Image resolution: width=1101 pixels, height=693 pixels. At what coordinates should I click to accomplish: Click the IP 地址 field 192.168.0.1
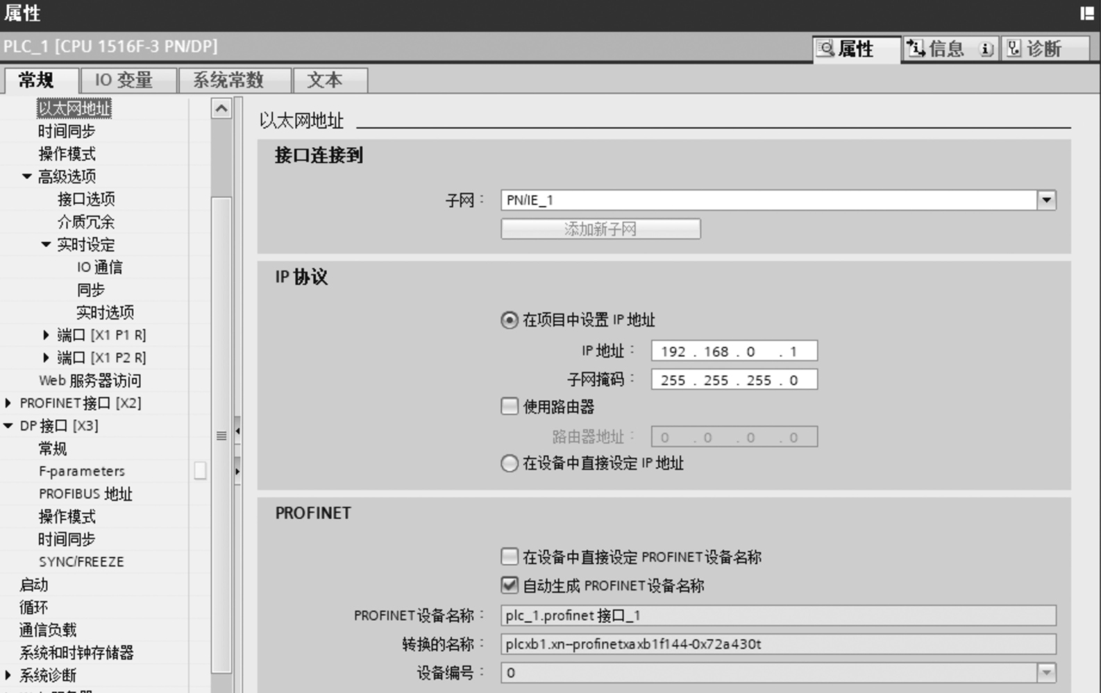[x=734, y=351]
